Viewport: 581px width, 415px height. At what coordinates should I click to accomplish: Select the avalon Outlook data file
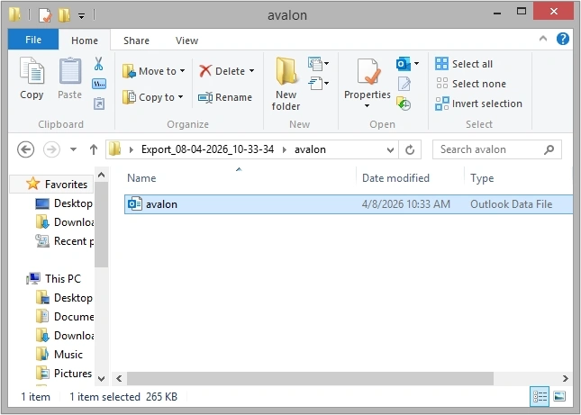(349, 204)
